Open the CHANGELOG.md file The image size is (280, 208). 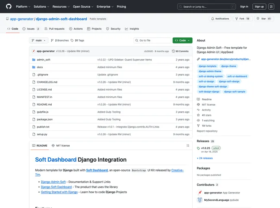point(47,82)
